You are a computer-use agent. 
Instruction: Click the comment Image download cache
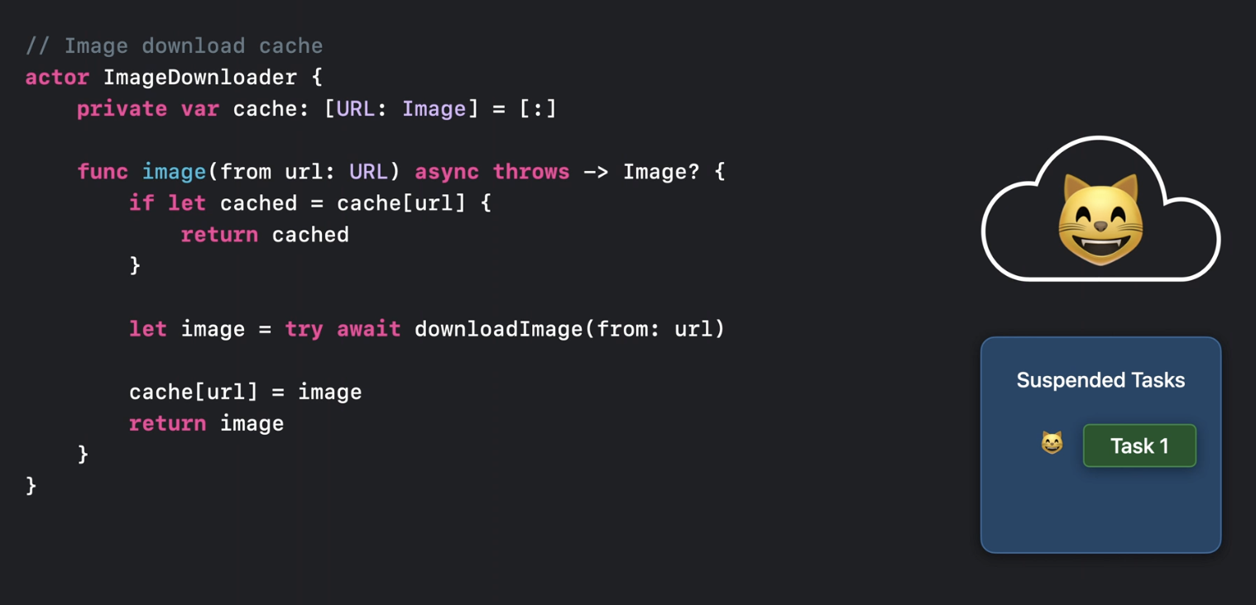174,45
